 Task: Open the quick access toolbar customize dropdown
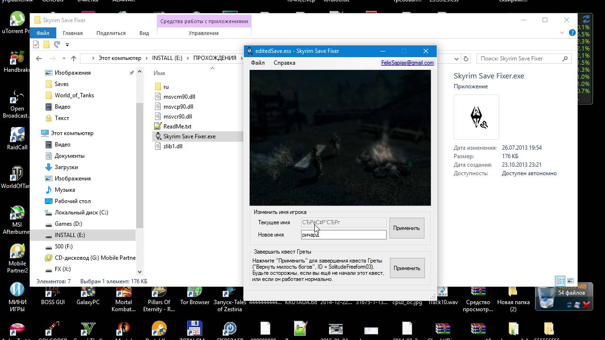(67, 45)
